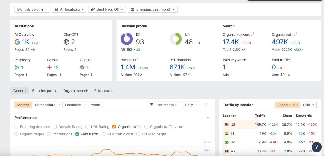Enable the Referring domains checkbox
The image size is (324, 156).
pos(16,127)
